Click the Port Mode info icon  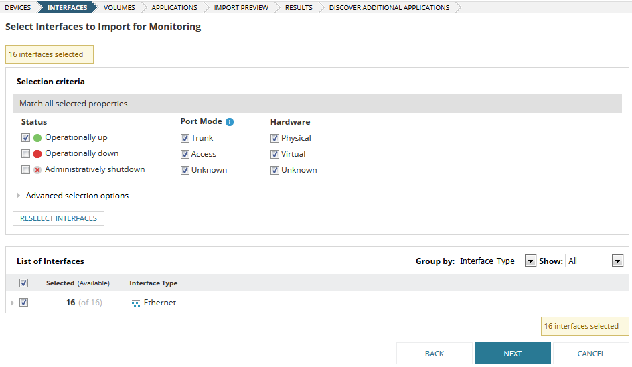click(x=230, y=122)
